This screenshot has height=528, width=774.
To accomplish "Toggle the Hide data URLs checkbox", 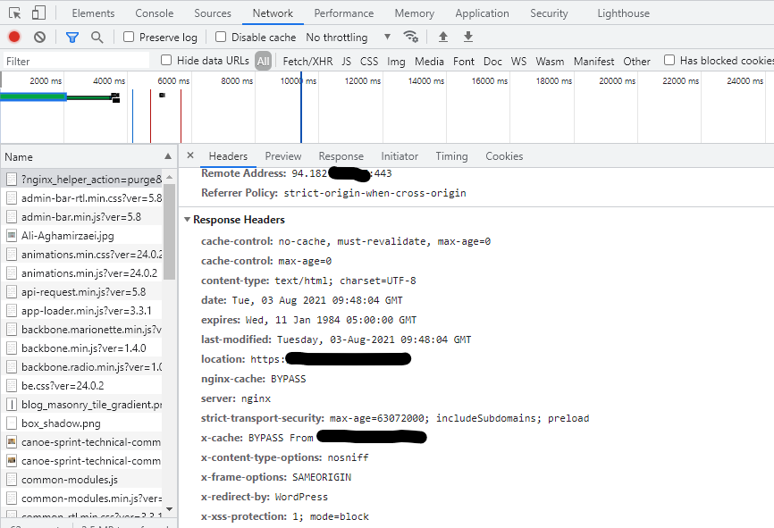I will [x=166, y=61].
